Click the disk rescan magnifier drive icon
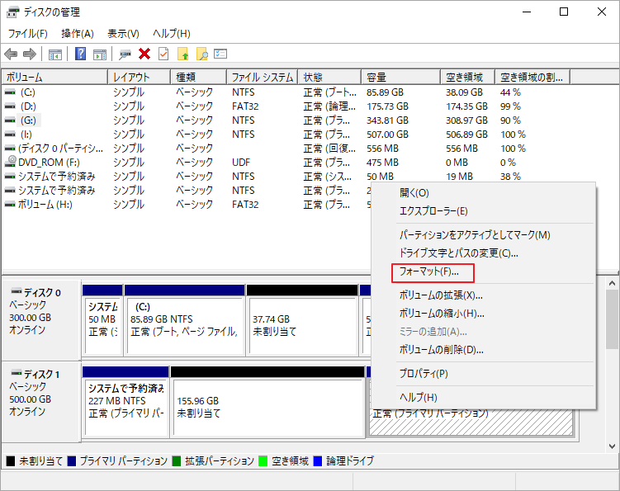 [x=125, y=54]
